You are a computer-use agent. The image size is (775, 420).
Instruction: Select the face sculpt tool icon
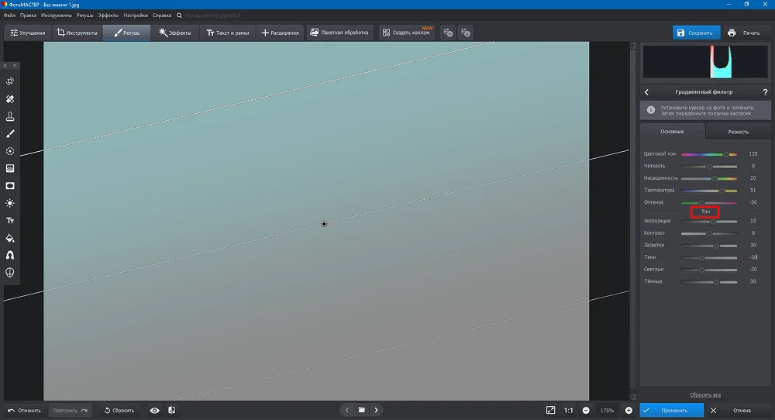pyautogui.click(x=10, y=272)
